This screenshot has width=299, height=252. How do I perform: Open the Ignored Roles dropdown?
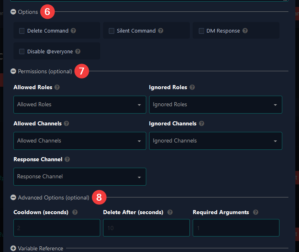point(215,105)
